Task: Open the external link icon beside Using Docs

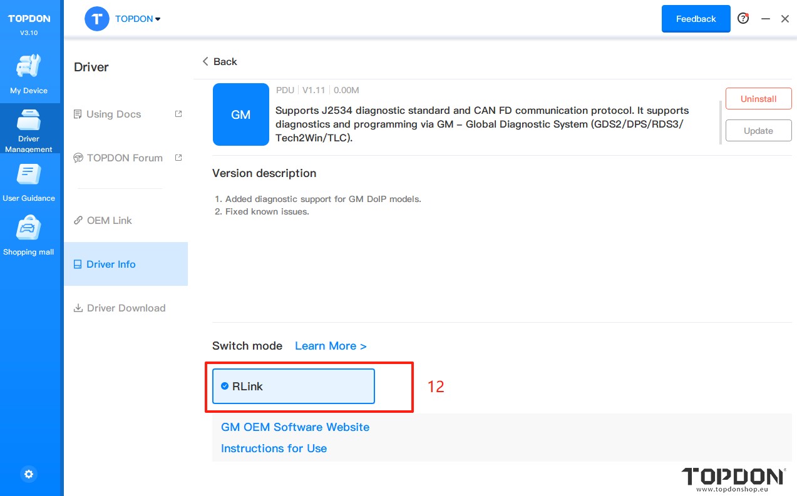Action: [x=178, y=114]
